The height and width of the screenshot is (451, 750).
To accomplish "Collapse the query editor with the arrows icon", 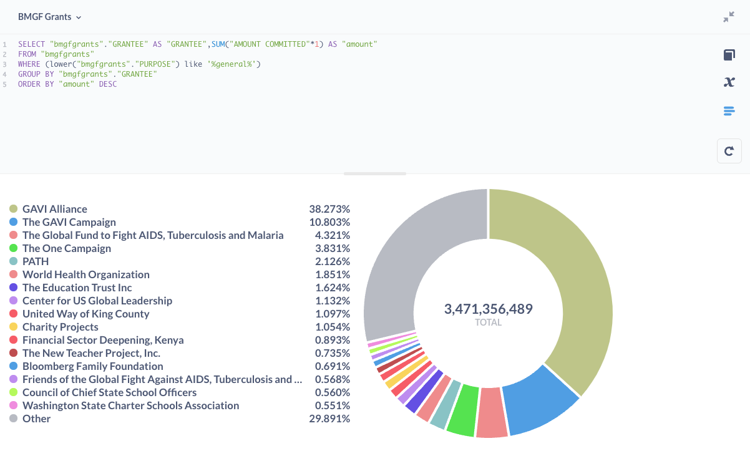I will tap(728, 17).
